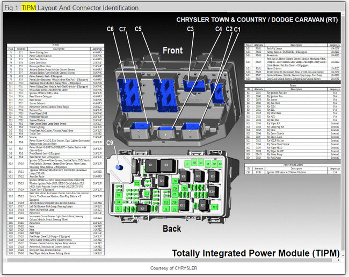The width and height of the screenshot is (349, 277).
Task: Click the green J14 fuse
Action: pyautogui.click(x=175, y=188)
